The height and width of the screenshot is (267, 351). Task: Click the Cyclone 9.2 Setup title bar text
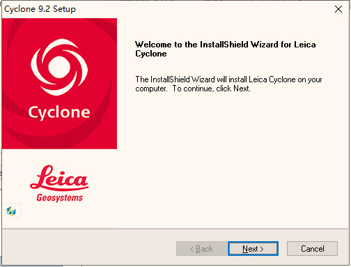click(x=40, y=9)
